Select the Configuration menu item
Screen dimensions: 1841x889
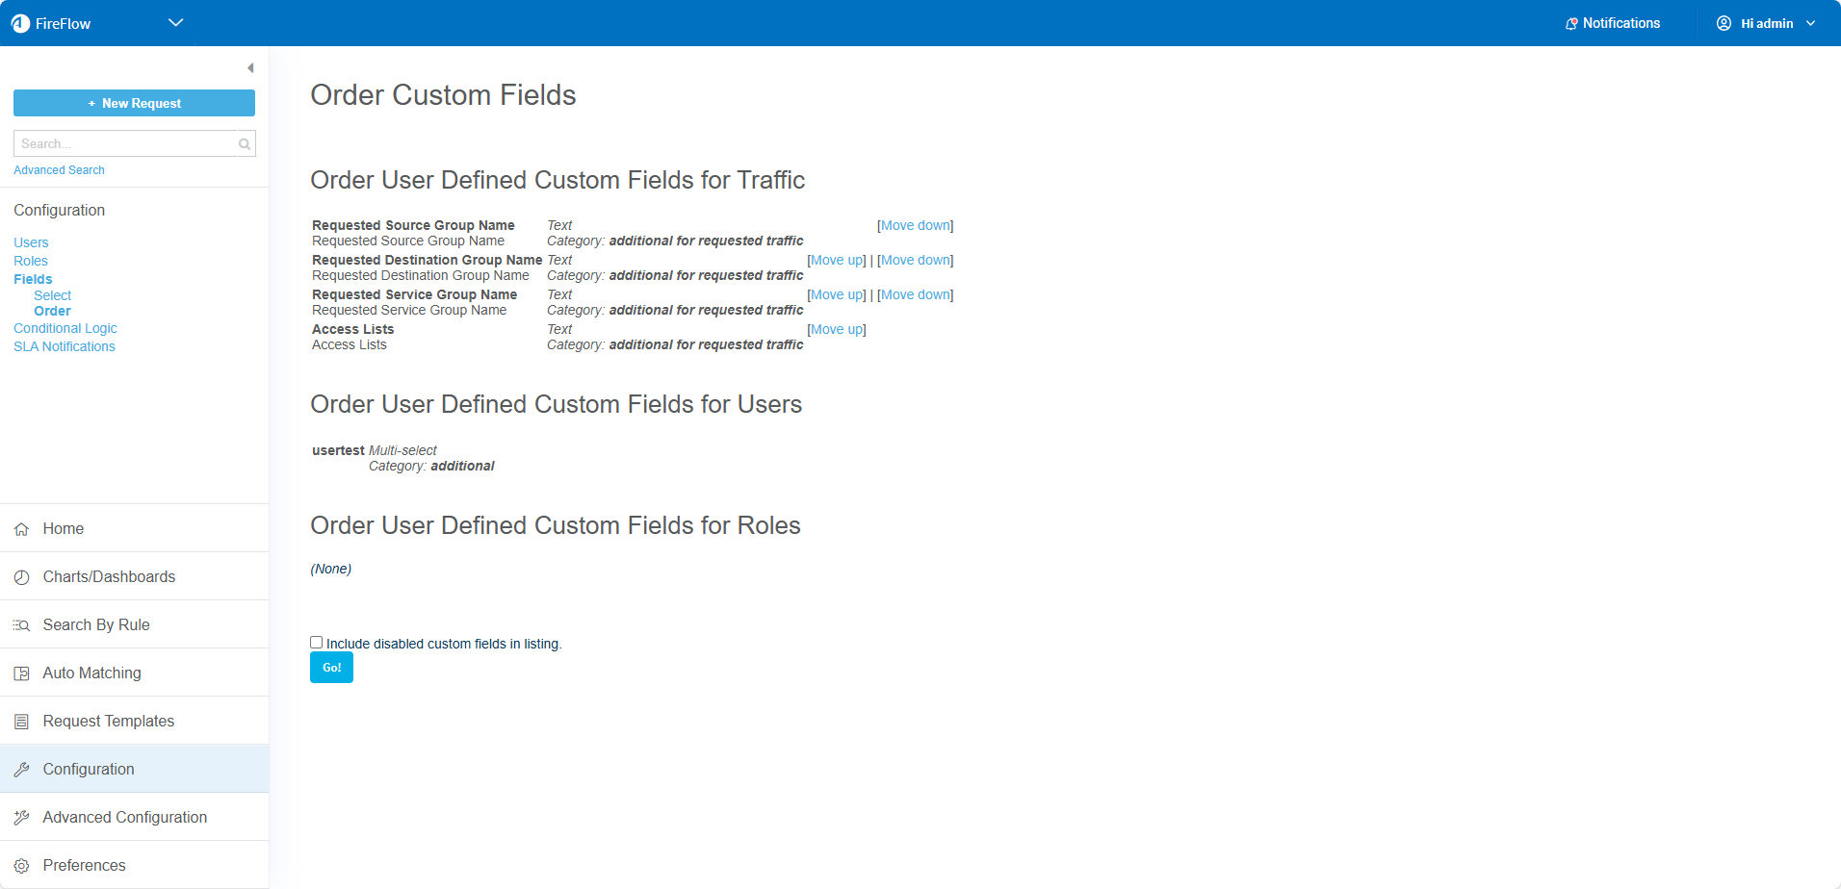pyautogui.click(x=89, y=769)
